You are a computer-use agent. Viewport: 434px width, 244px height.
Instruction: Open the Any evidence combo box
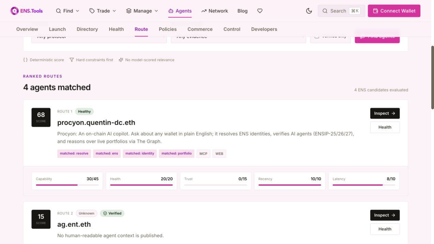(x=238, y=36)
